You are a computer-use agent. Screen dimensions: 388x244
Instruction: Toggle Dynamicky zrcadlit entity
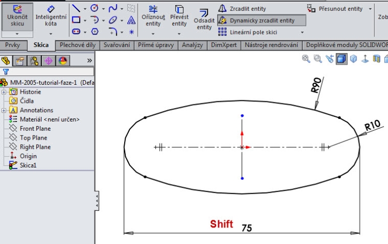[x=262, y=20]
